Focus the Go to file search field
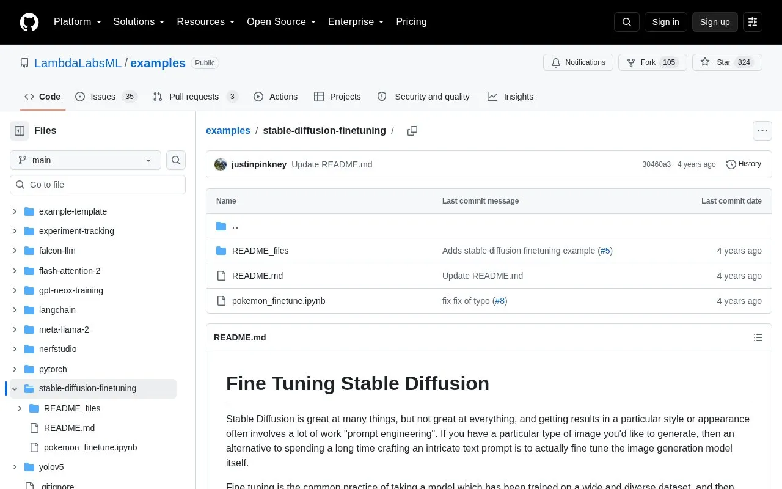 (x=98, y=185)
